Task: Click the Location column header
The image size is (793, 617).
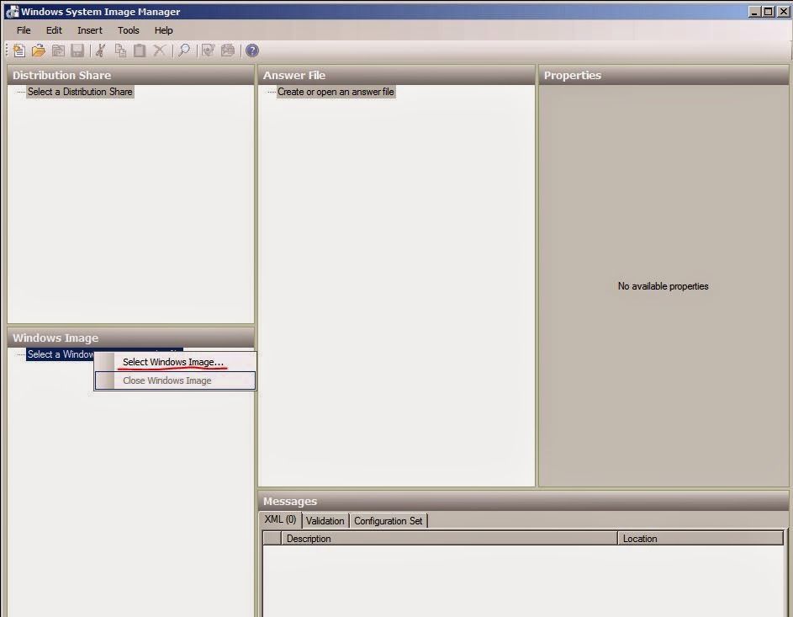Action: 700,539
